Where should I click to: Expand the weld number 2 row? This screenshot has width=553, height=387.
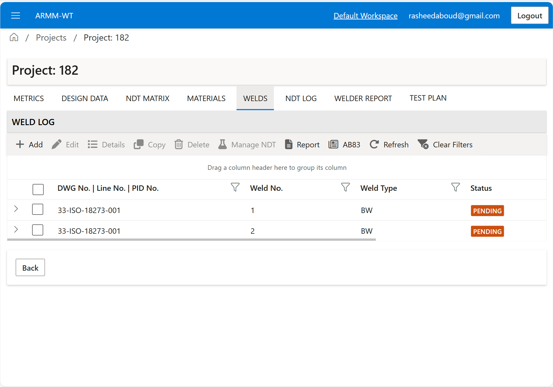(16, 229)
